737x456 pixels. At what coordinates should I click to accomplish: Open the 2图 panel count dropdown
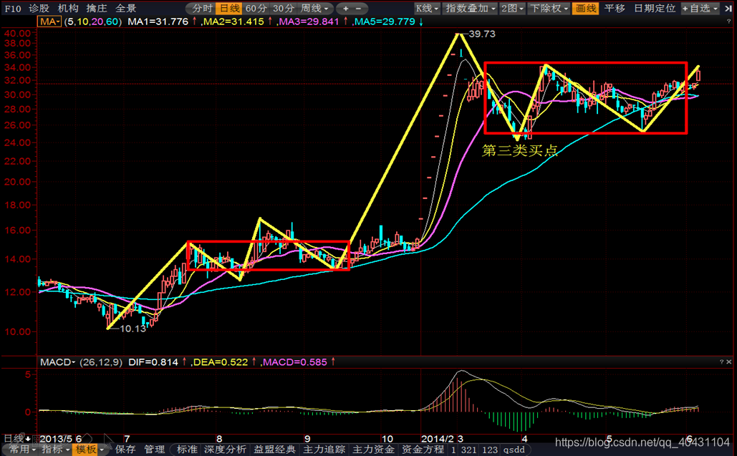coord(512,9)
